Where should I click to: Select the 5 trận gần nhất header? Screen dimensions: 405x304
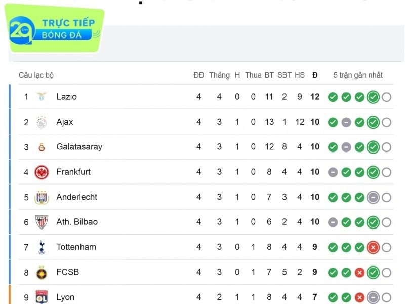357,74
